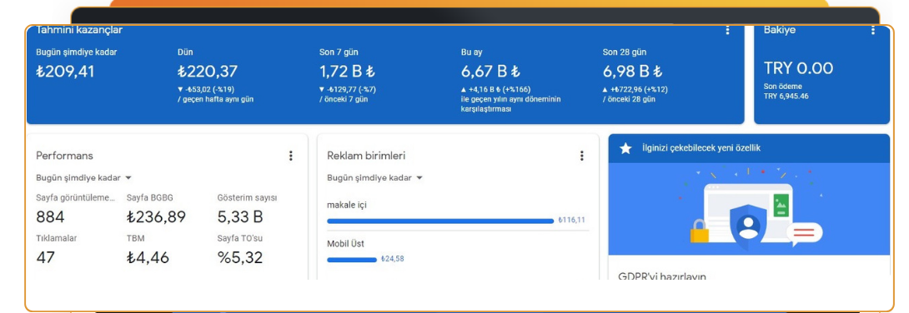Open Bakiye card three-dot menu
This screenshot has width=909, height=313.
pyautogui.click(x=873, y=31)
